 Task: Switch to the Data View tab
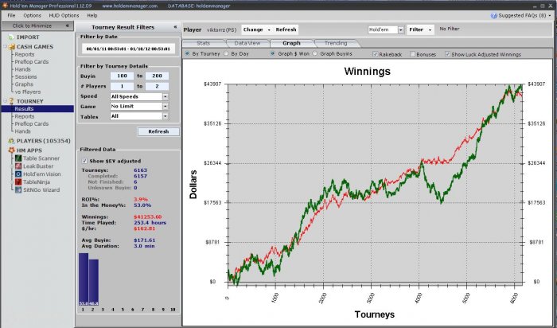pos(247,43)
